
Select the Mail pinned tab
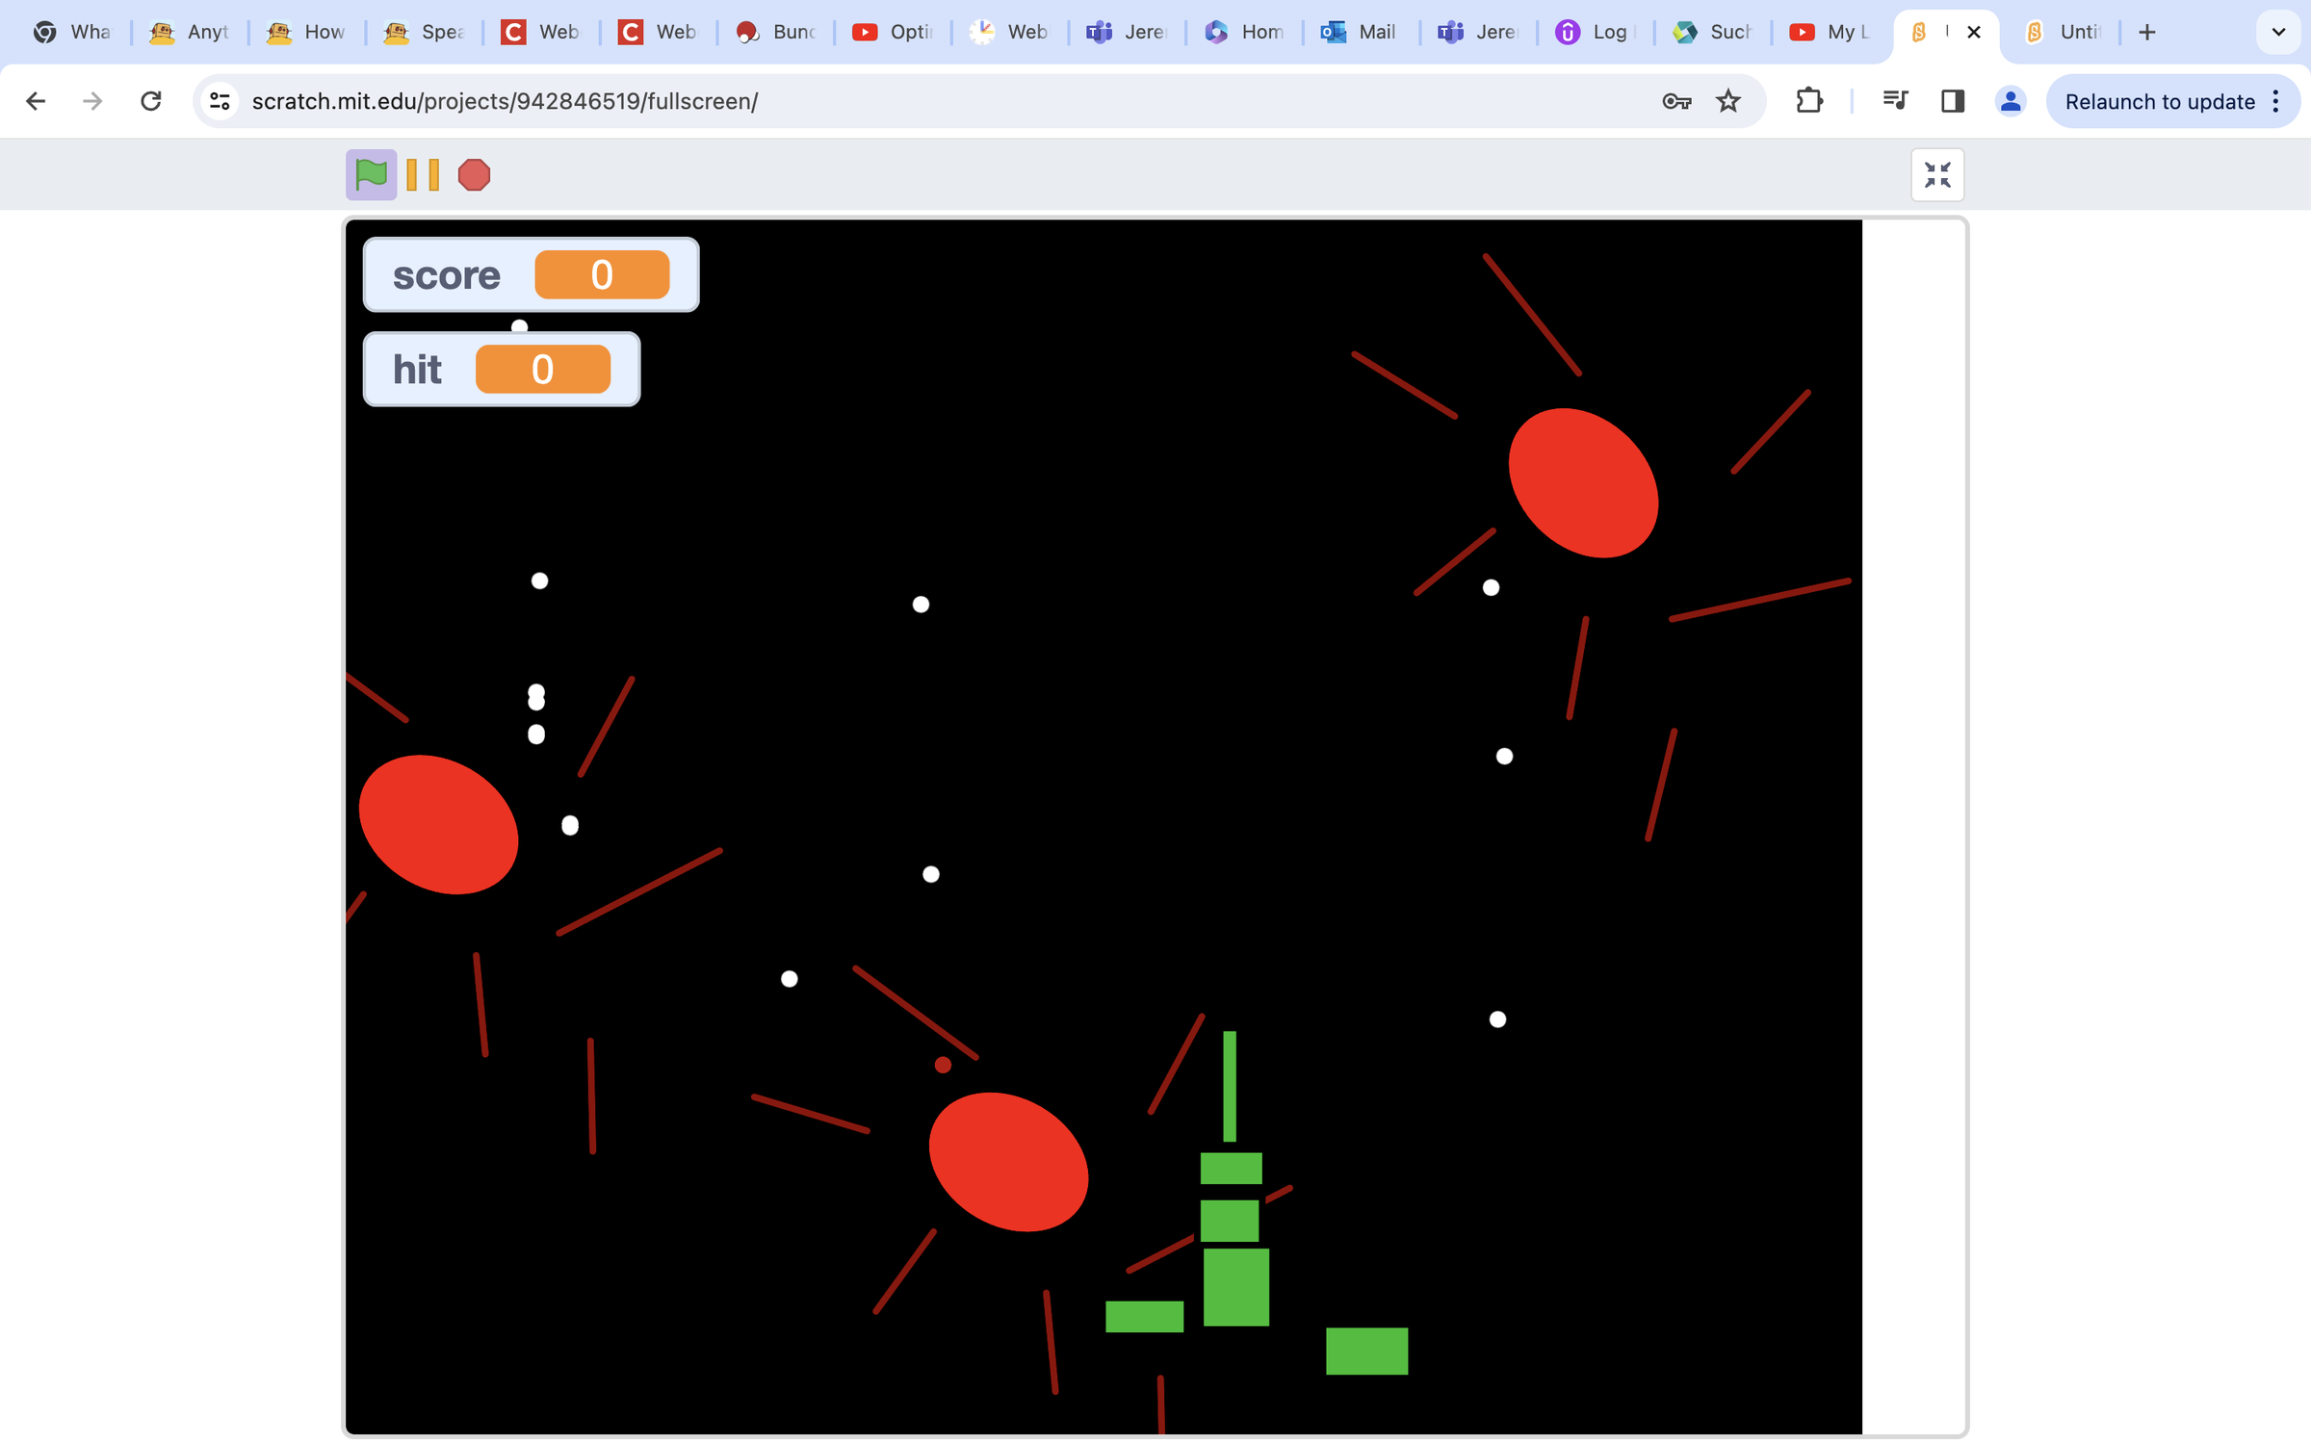coord(1358,32)
